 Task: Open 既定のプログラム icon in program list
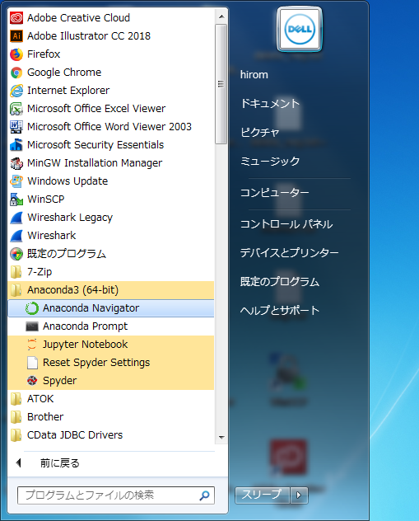[x=16, y=254]
